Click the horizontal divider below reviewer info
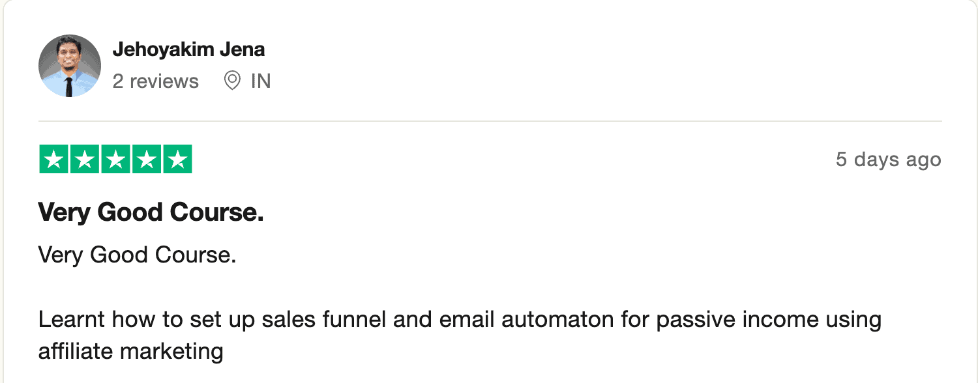 490,121
